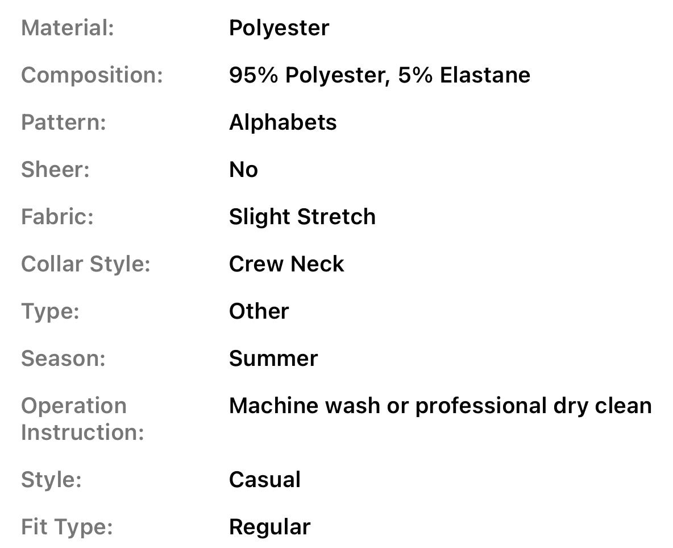The height and width of the screenshot is (548, 673).
Task: Click the 'Pattern:' label
Action: pyautogui.click(x=64, y=122)
